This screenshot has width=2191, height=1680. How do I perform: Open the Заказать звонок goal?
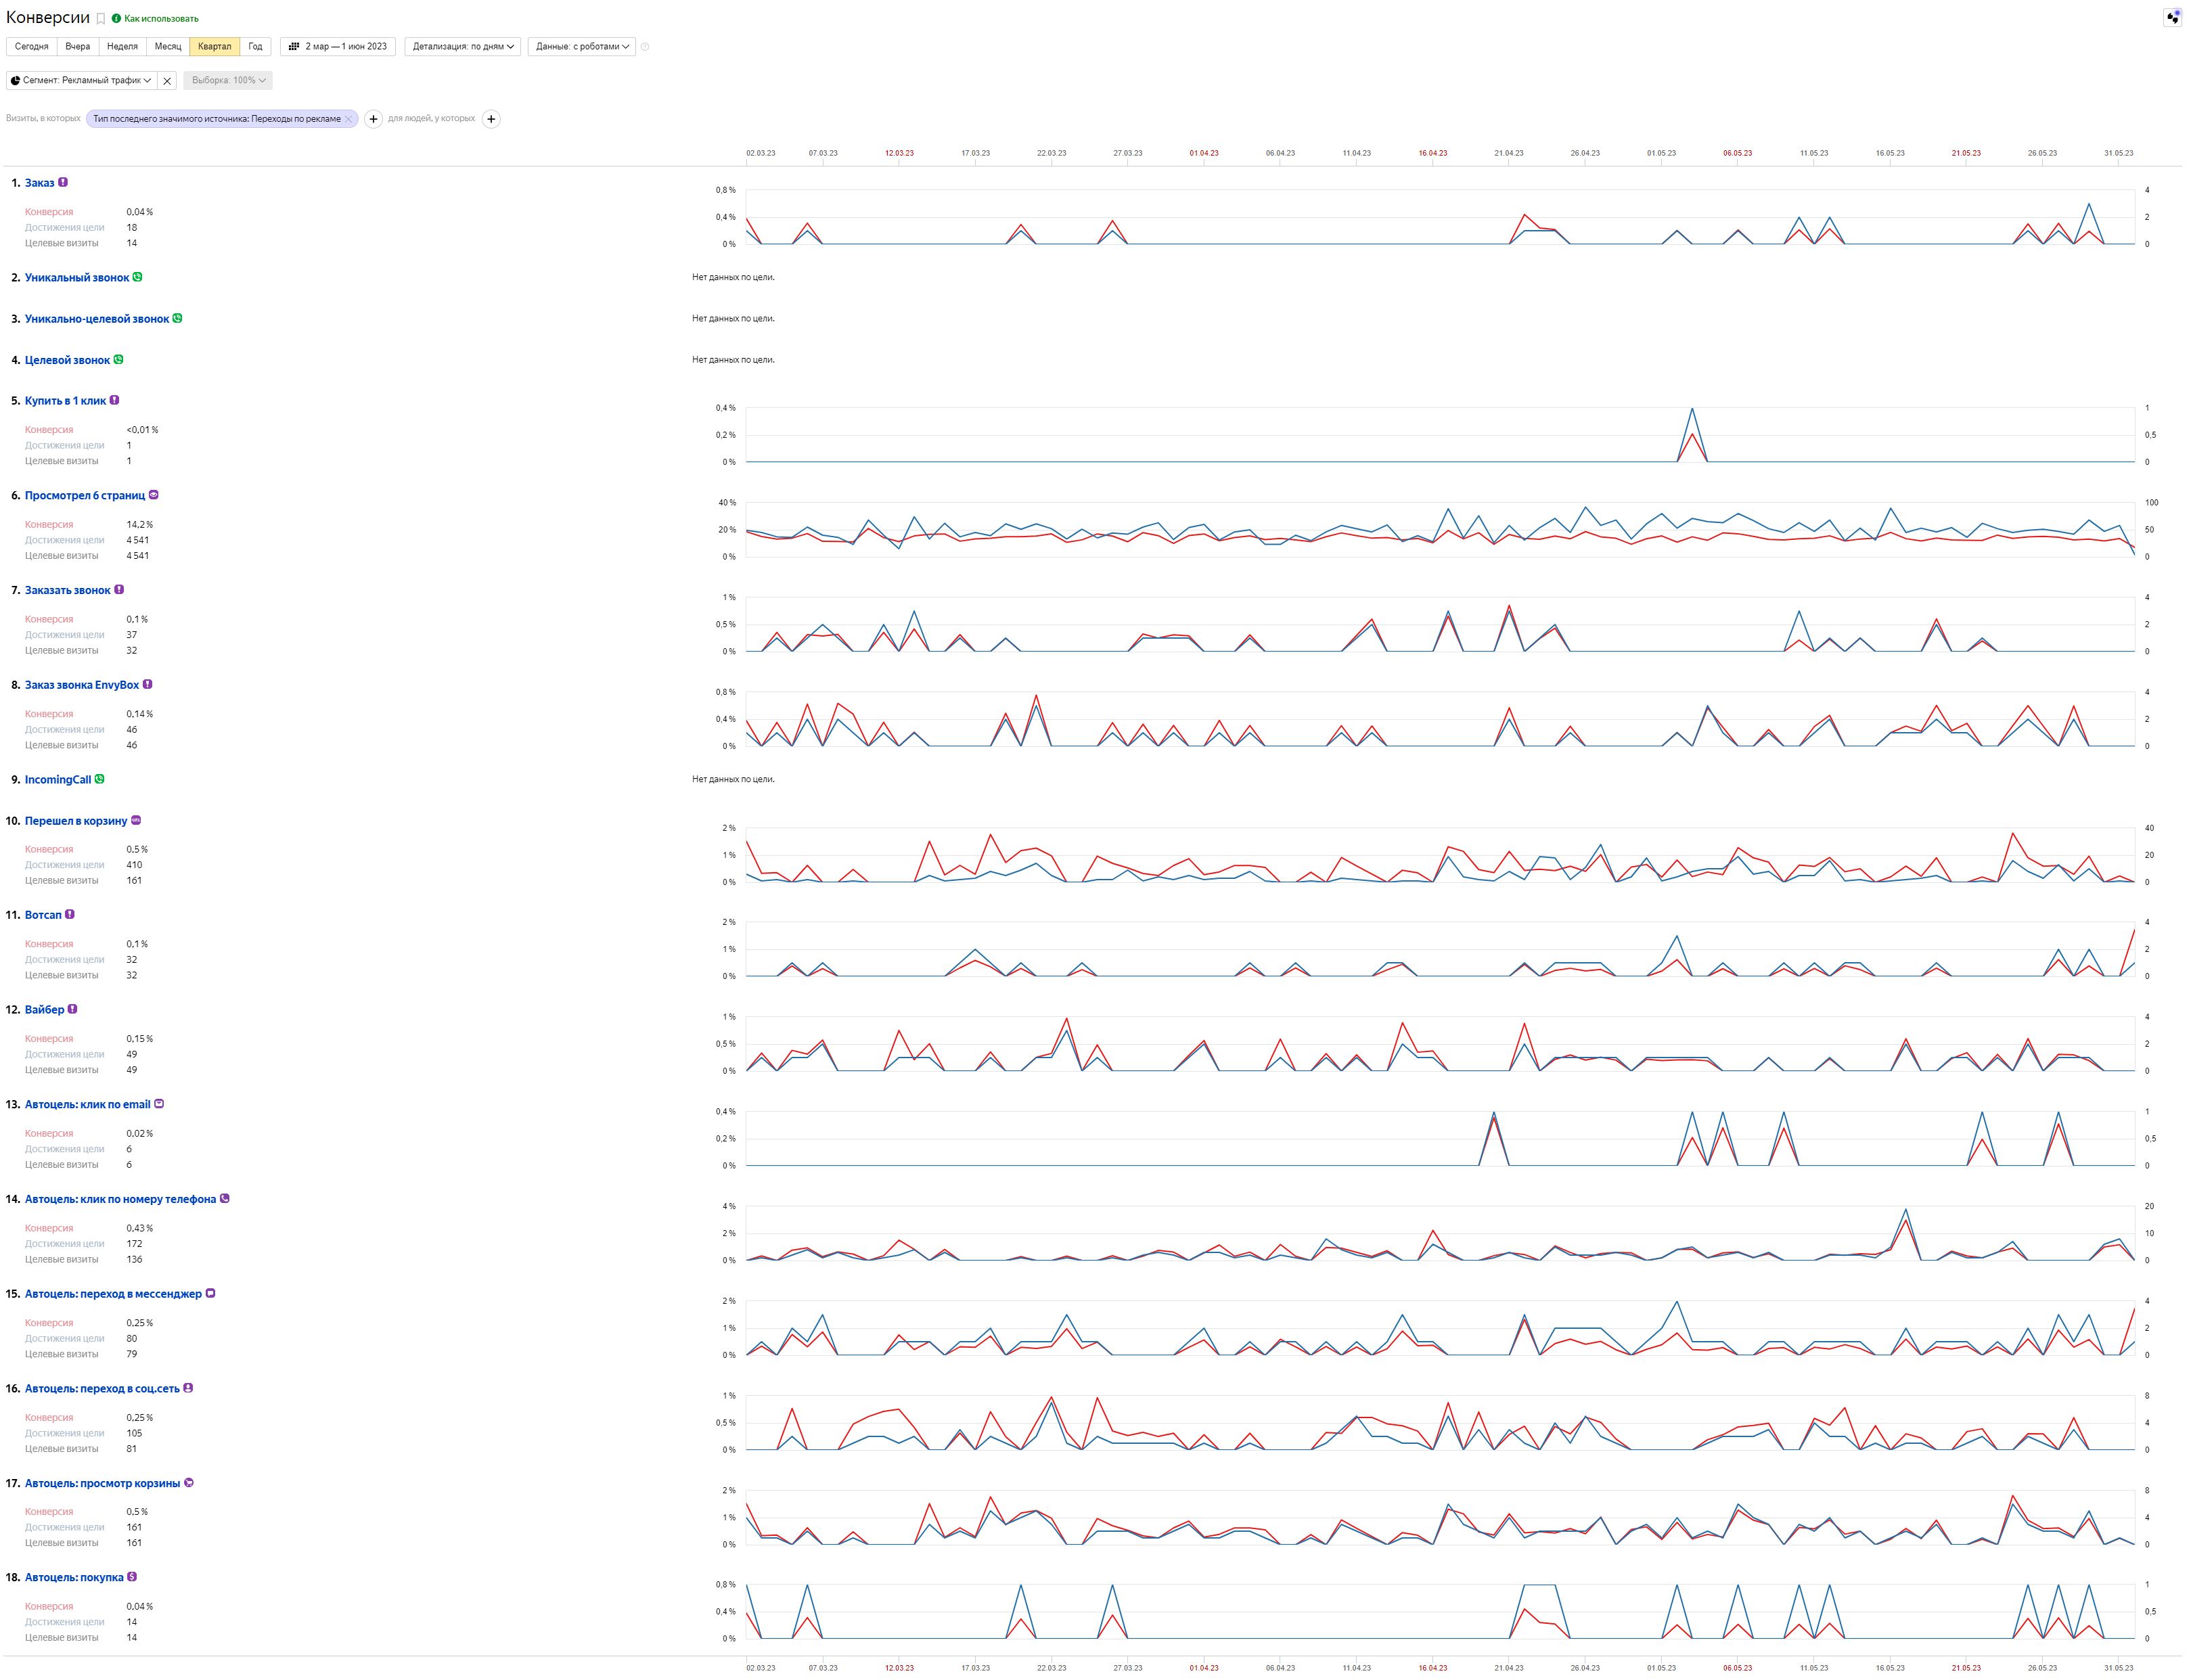[x=68, y=591]
